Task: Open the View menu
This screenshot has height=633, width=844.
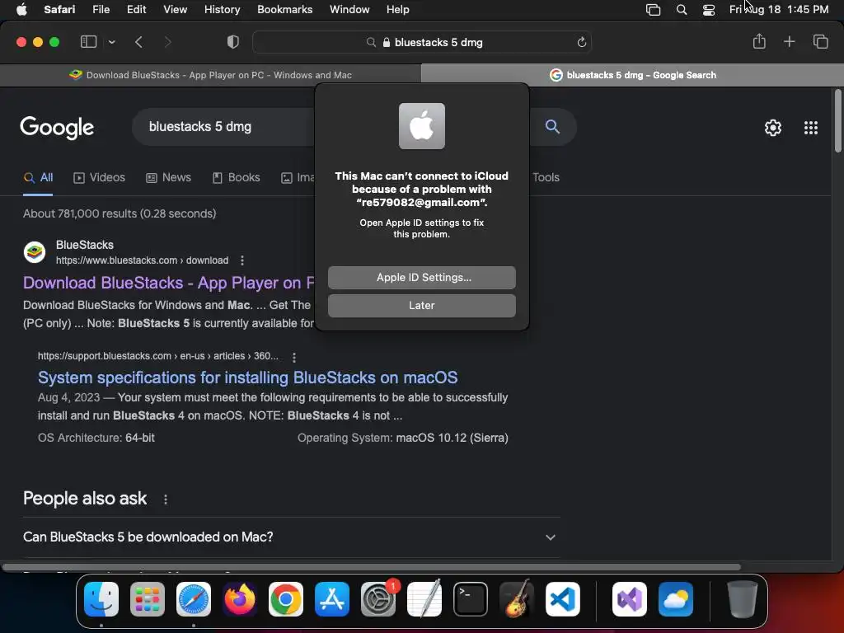Action: 175,9
